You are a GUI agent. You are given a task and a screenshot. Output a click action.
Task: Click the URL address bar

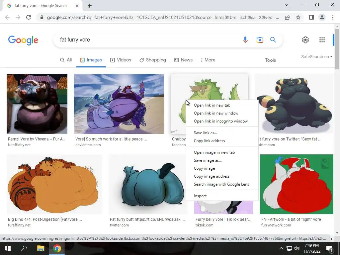click(x=163, y=17)
